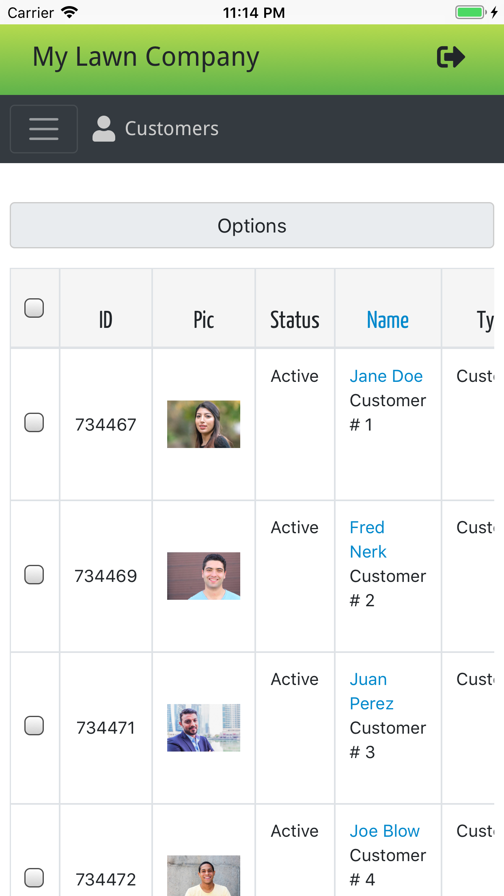
Task: View Juan Perez's customer details
Action: 371,691
